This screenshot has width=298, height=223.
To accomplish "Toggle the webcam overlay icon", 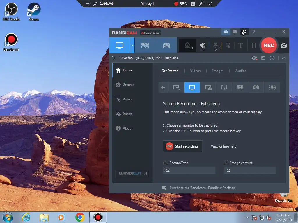I will [x=188, y=45].
